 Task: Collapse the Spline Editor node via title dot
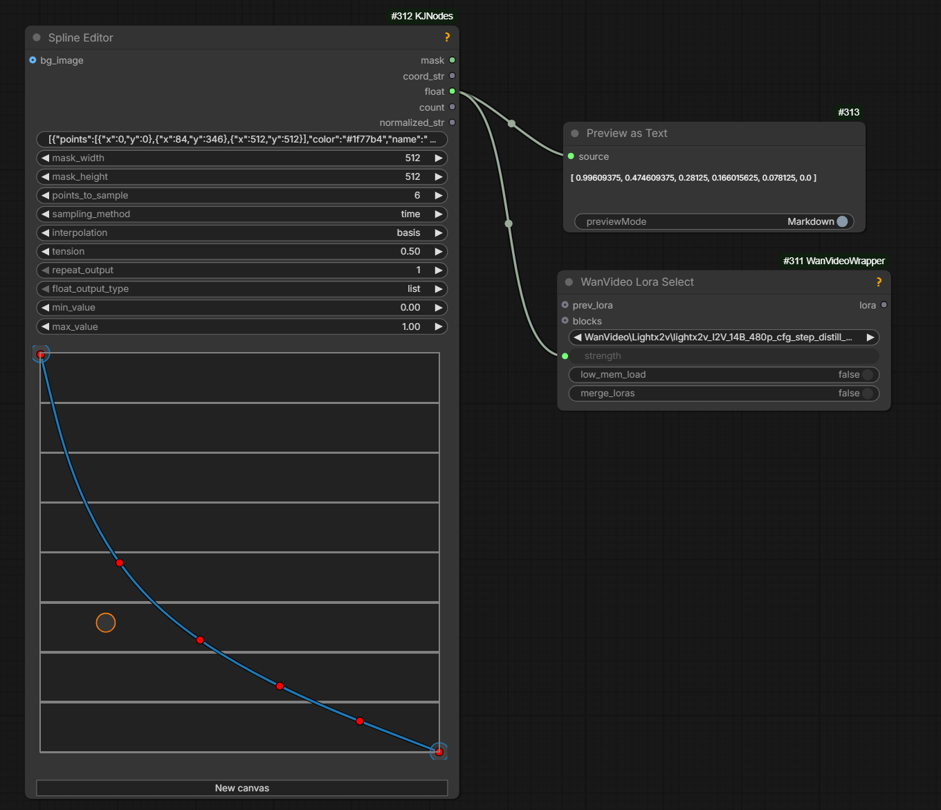click(x=37, y=38)
